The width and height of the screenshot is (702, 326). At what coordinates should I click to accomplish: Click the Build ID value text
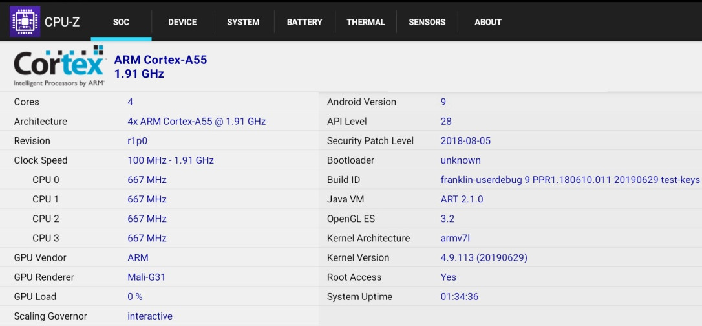(x=570, y=180)
